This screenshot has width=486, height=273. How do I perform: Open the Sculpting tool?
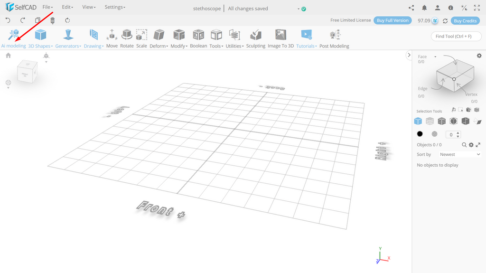256,39
